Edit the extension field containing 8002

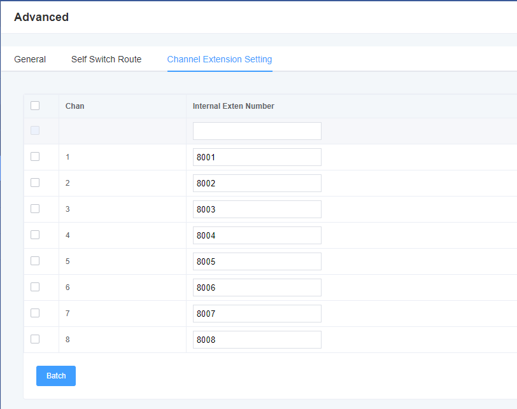pos(257,183)
